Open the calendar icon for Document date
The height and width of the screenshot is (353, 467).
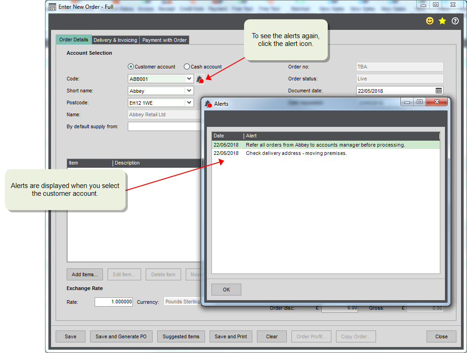[x=439, y=91]
